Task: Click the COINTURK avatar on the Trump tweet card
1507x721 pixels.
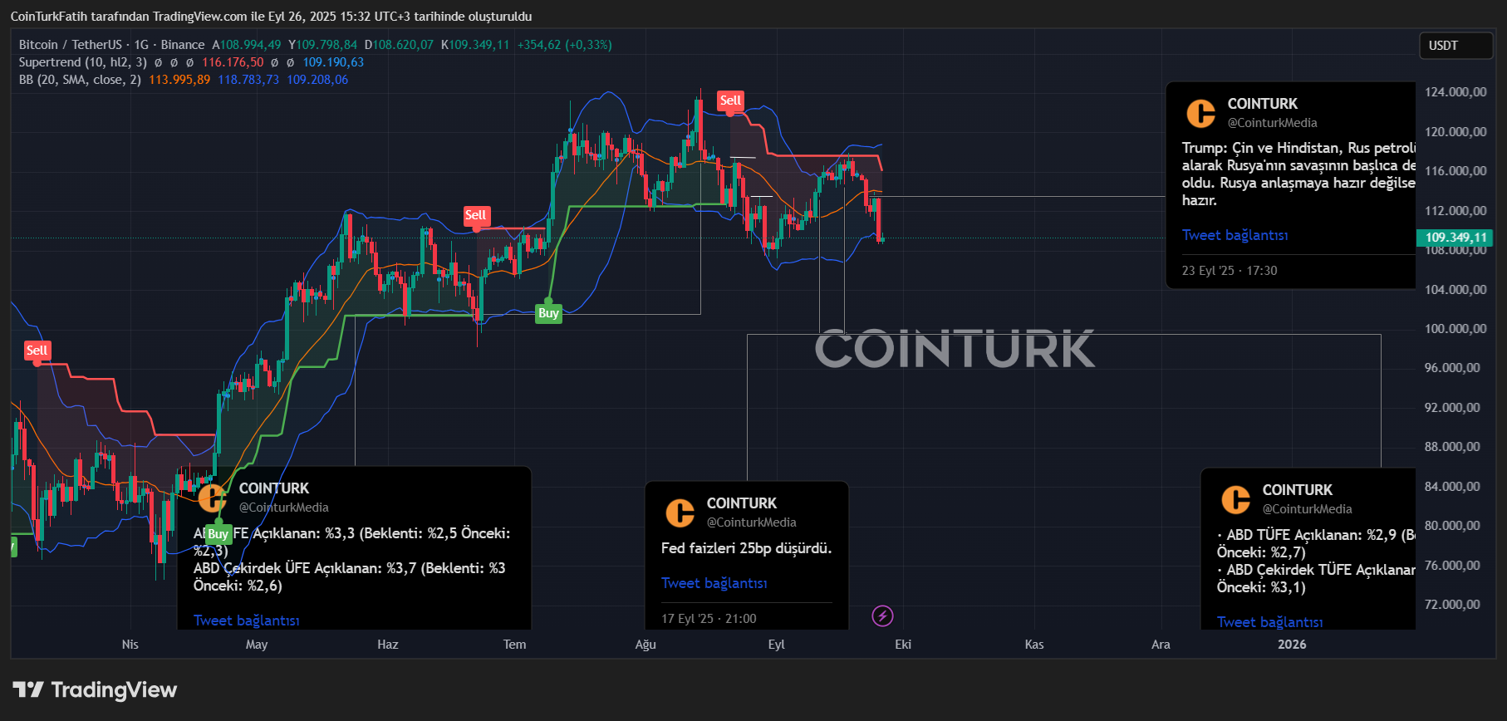Action: 1200,113
